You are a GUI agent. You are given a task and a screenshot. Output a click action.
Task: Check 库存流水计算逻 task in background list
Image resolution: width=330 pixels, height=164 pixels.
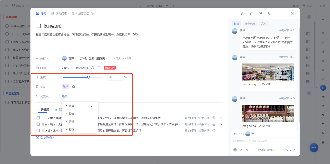point(7,102)
